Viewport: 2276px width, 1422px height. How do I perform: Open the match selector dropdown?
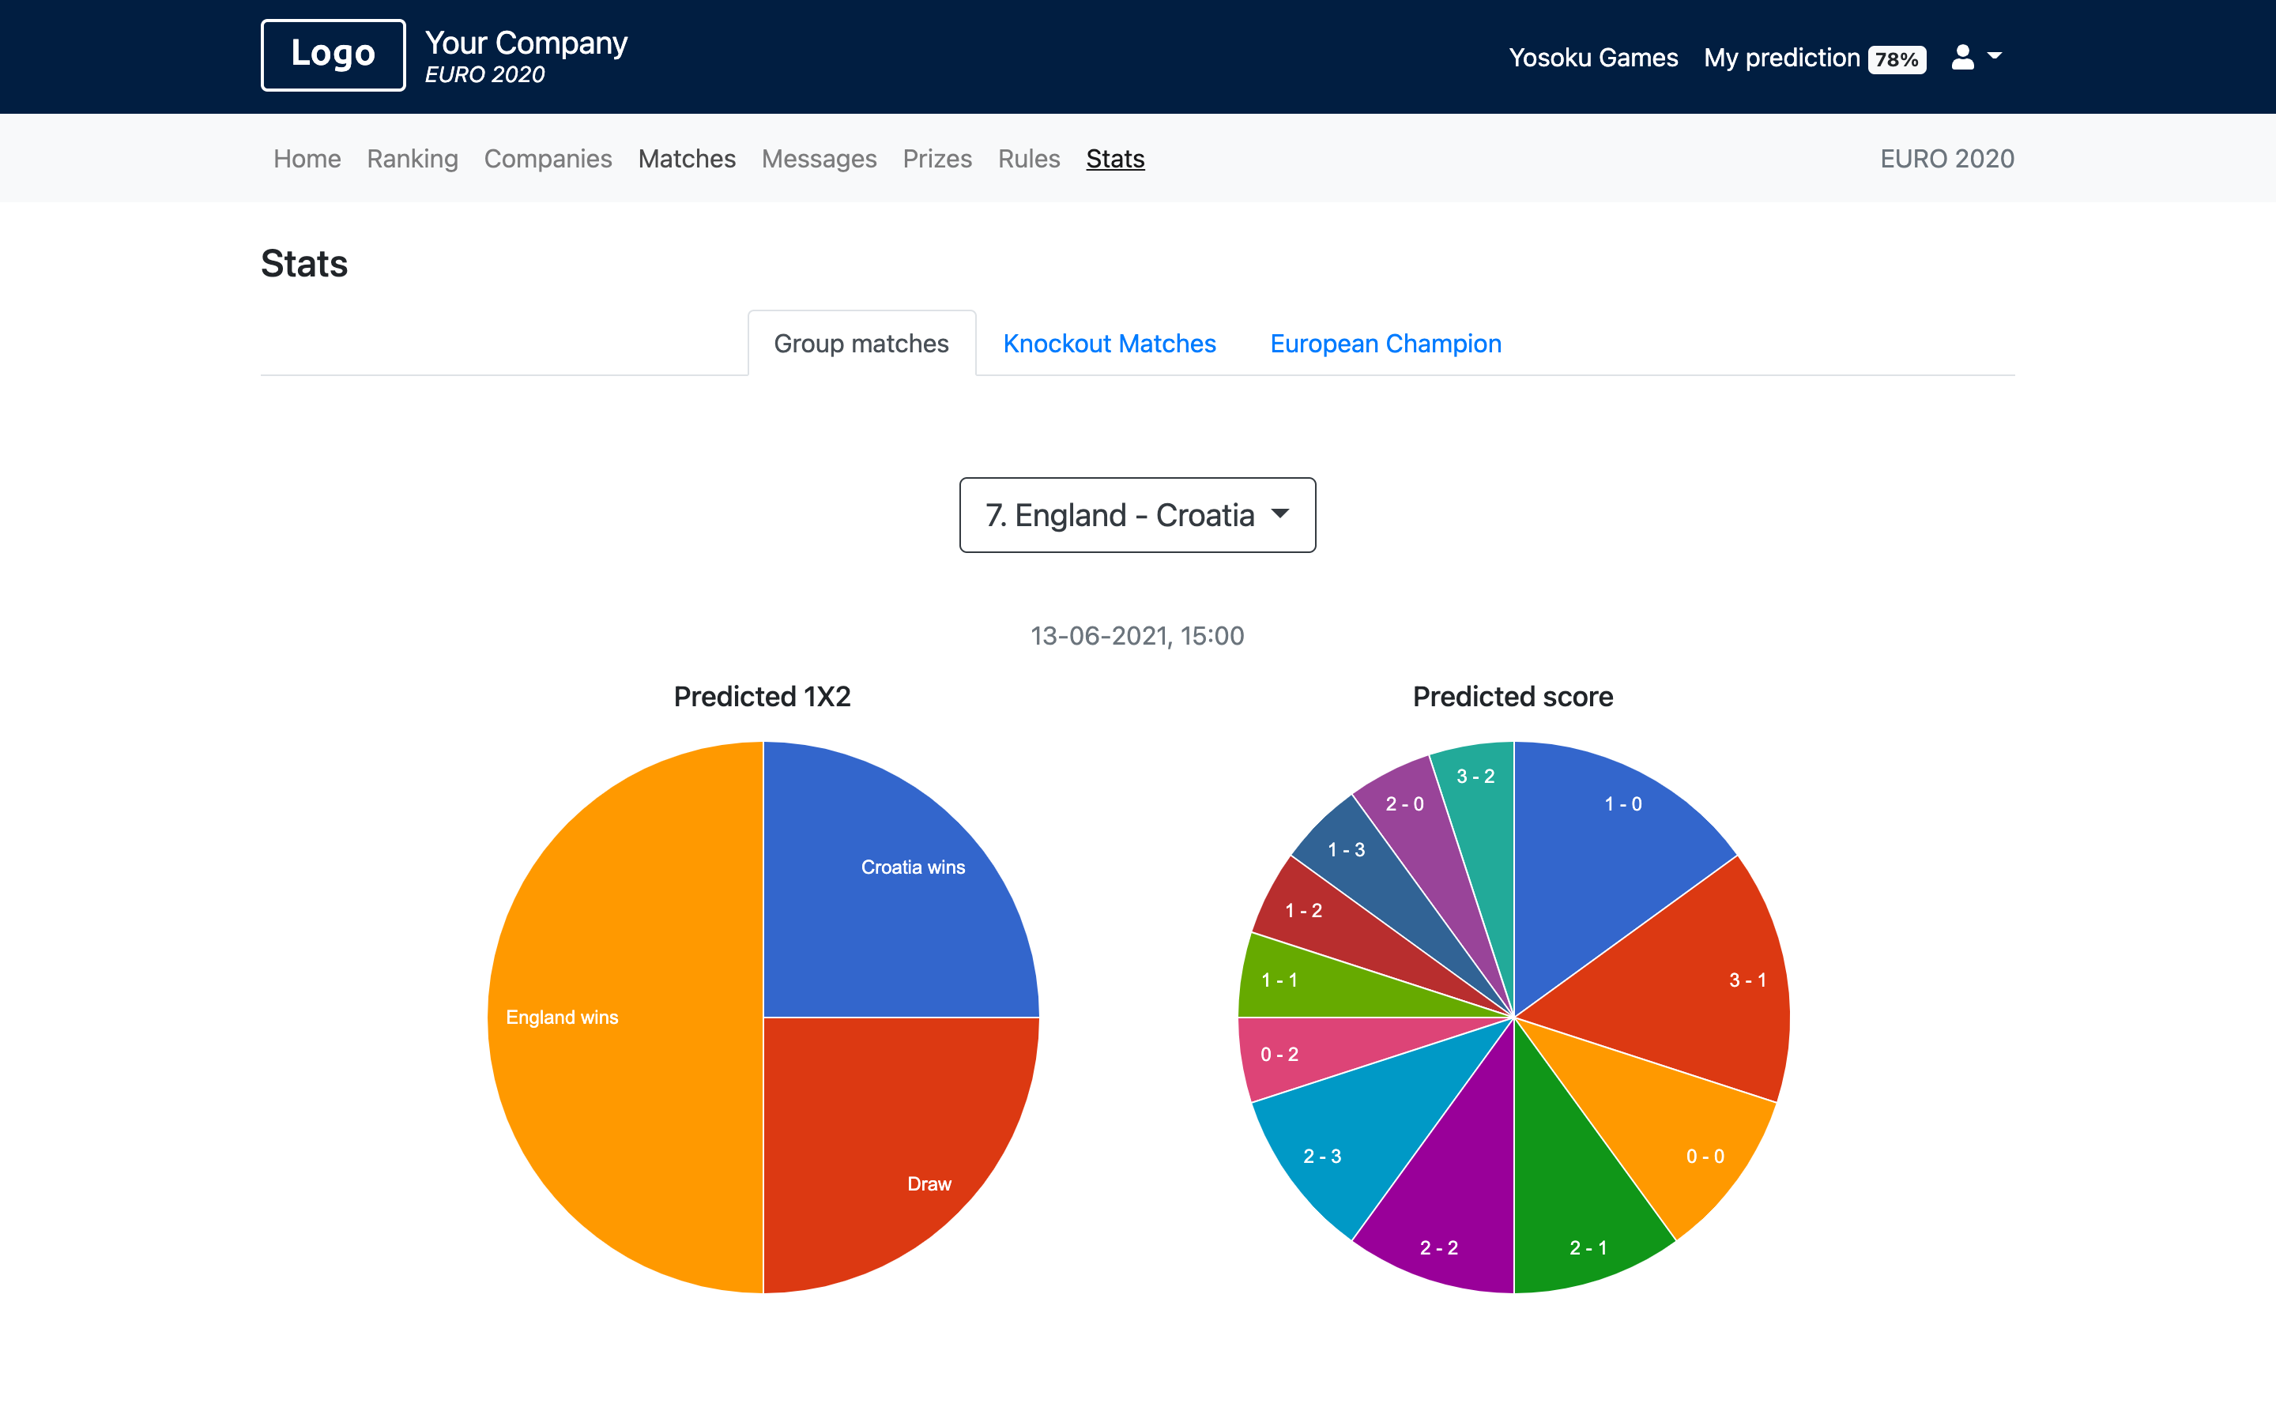[x=1137, y=514]
